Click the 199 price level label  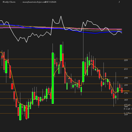tap(126, 78)
